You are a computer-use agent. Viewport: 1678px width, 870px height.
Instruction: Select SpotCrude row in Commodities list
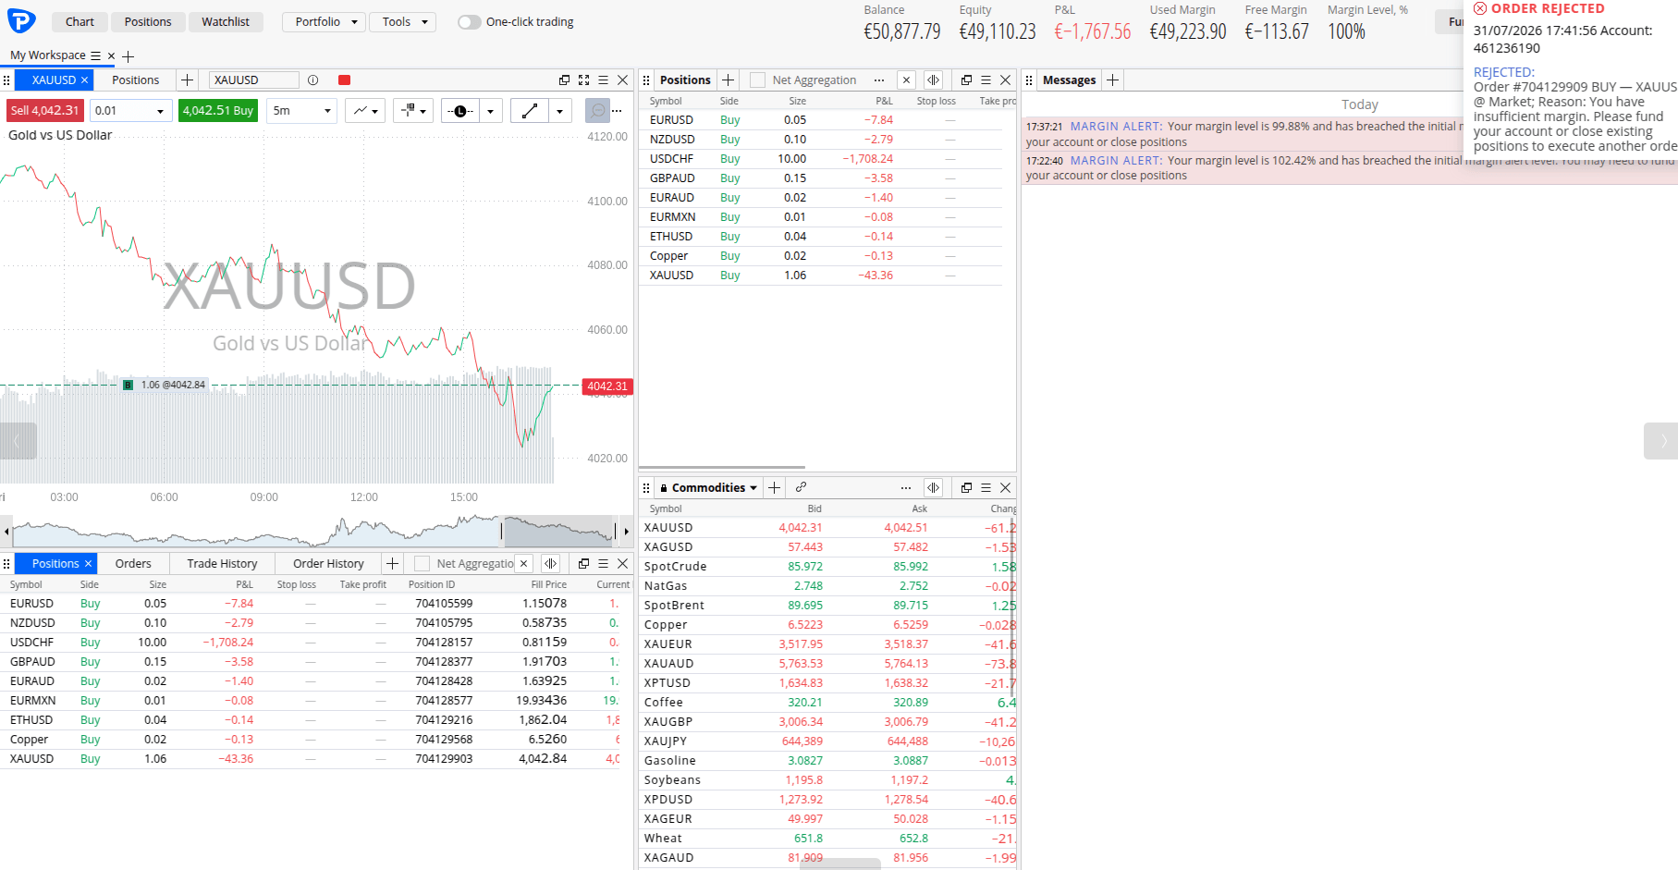pos(829,567)
